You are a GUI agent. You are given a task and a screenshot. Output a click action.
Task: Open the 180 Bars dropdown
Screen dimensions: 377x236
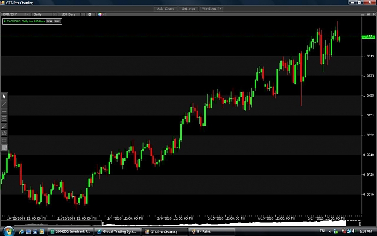click(72, 14)
